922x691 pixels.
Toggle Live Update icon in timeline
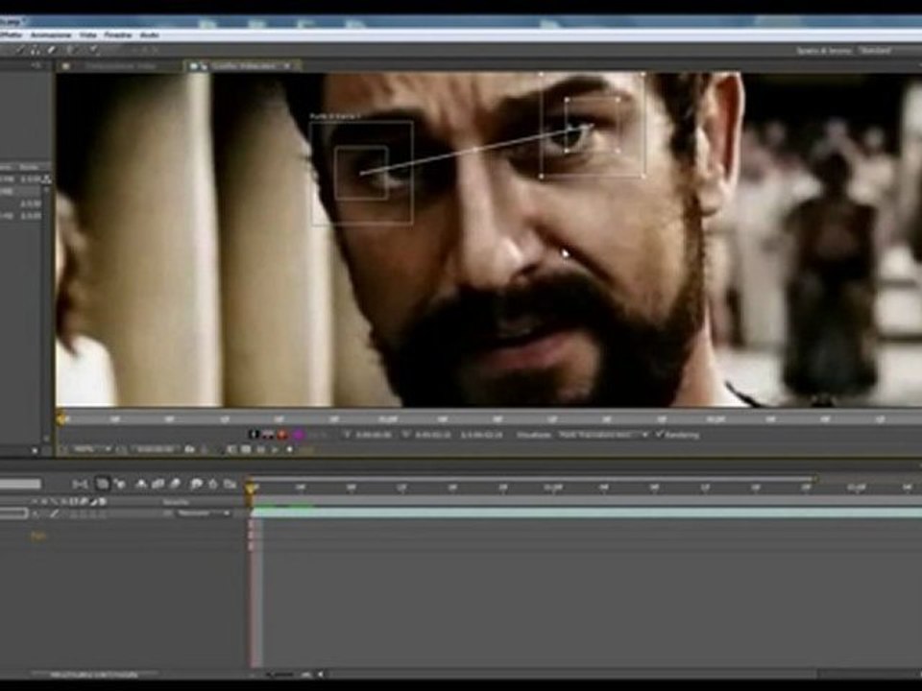pyautogui.click(x=103, y=484)
